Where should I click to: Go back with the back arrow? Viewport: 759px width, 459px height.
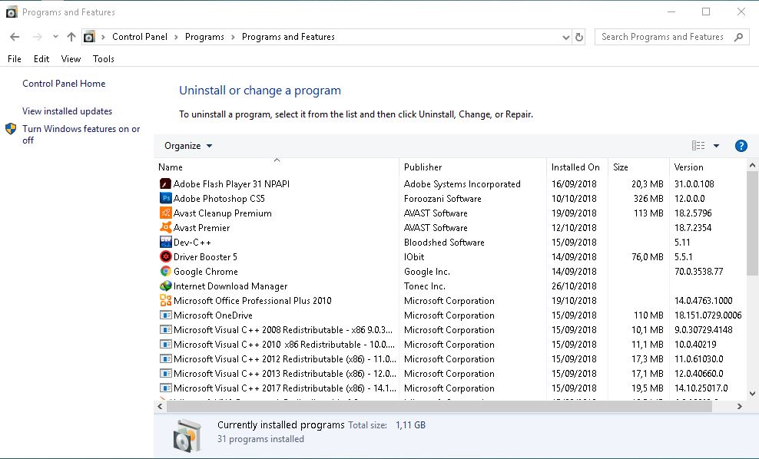pos(15,37)
